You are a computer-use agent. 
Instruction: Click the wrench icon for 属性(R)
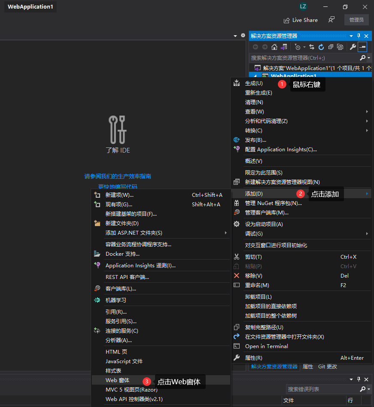[x=237, y=358]
